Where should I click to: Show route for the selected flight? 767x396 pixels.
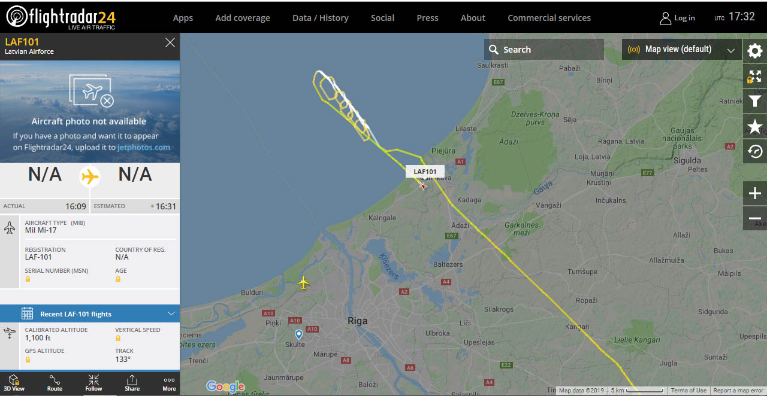click(x=55, y=383)
